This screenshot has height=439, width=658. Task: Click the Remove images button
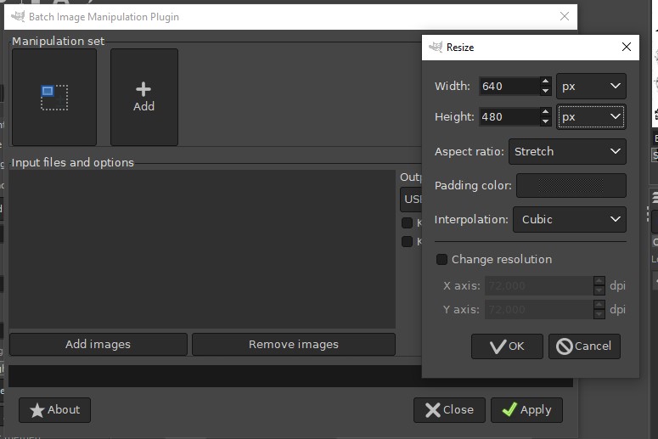[293, 344]
